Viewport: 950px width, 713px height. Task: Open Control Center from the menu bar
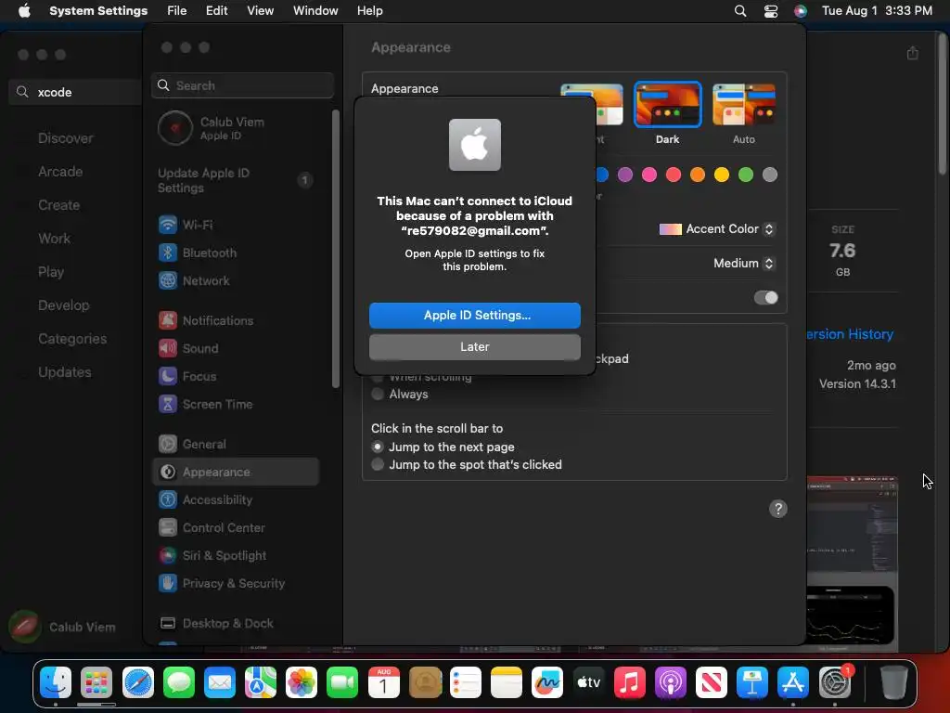771,11
